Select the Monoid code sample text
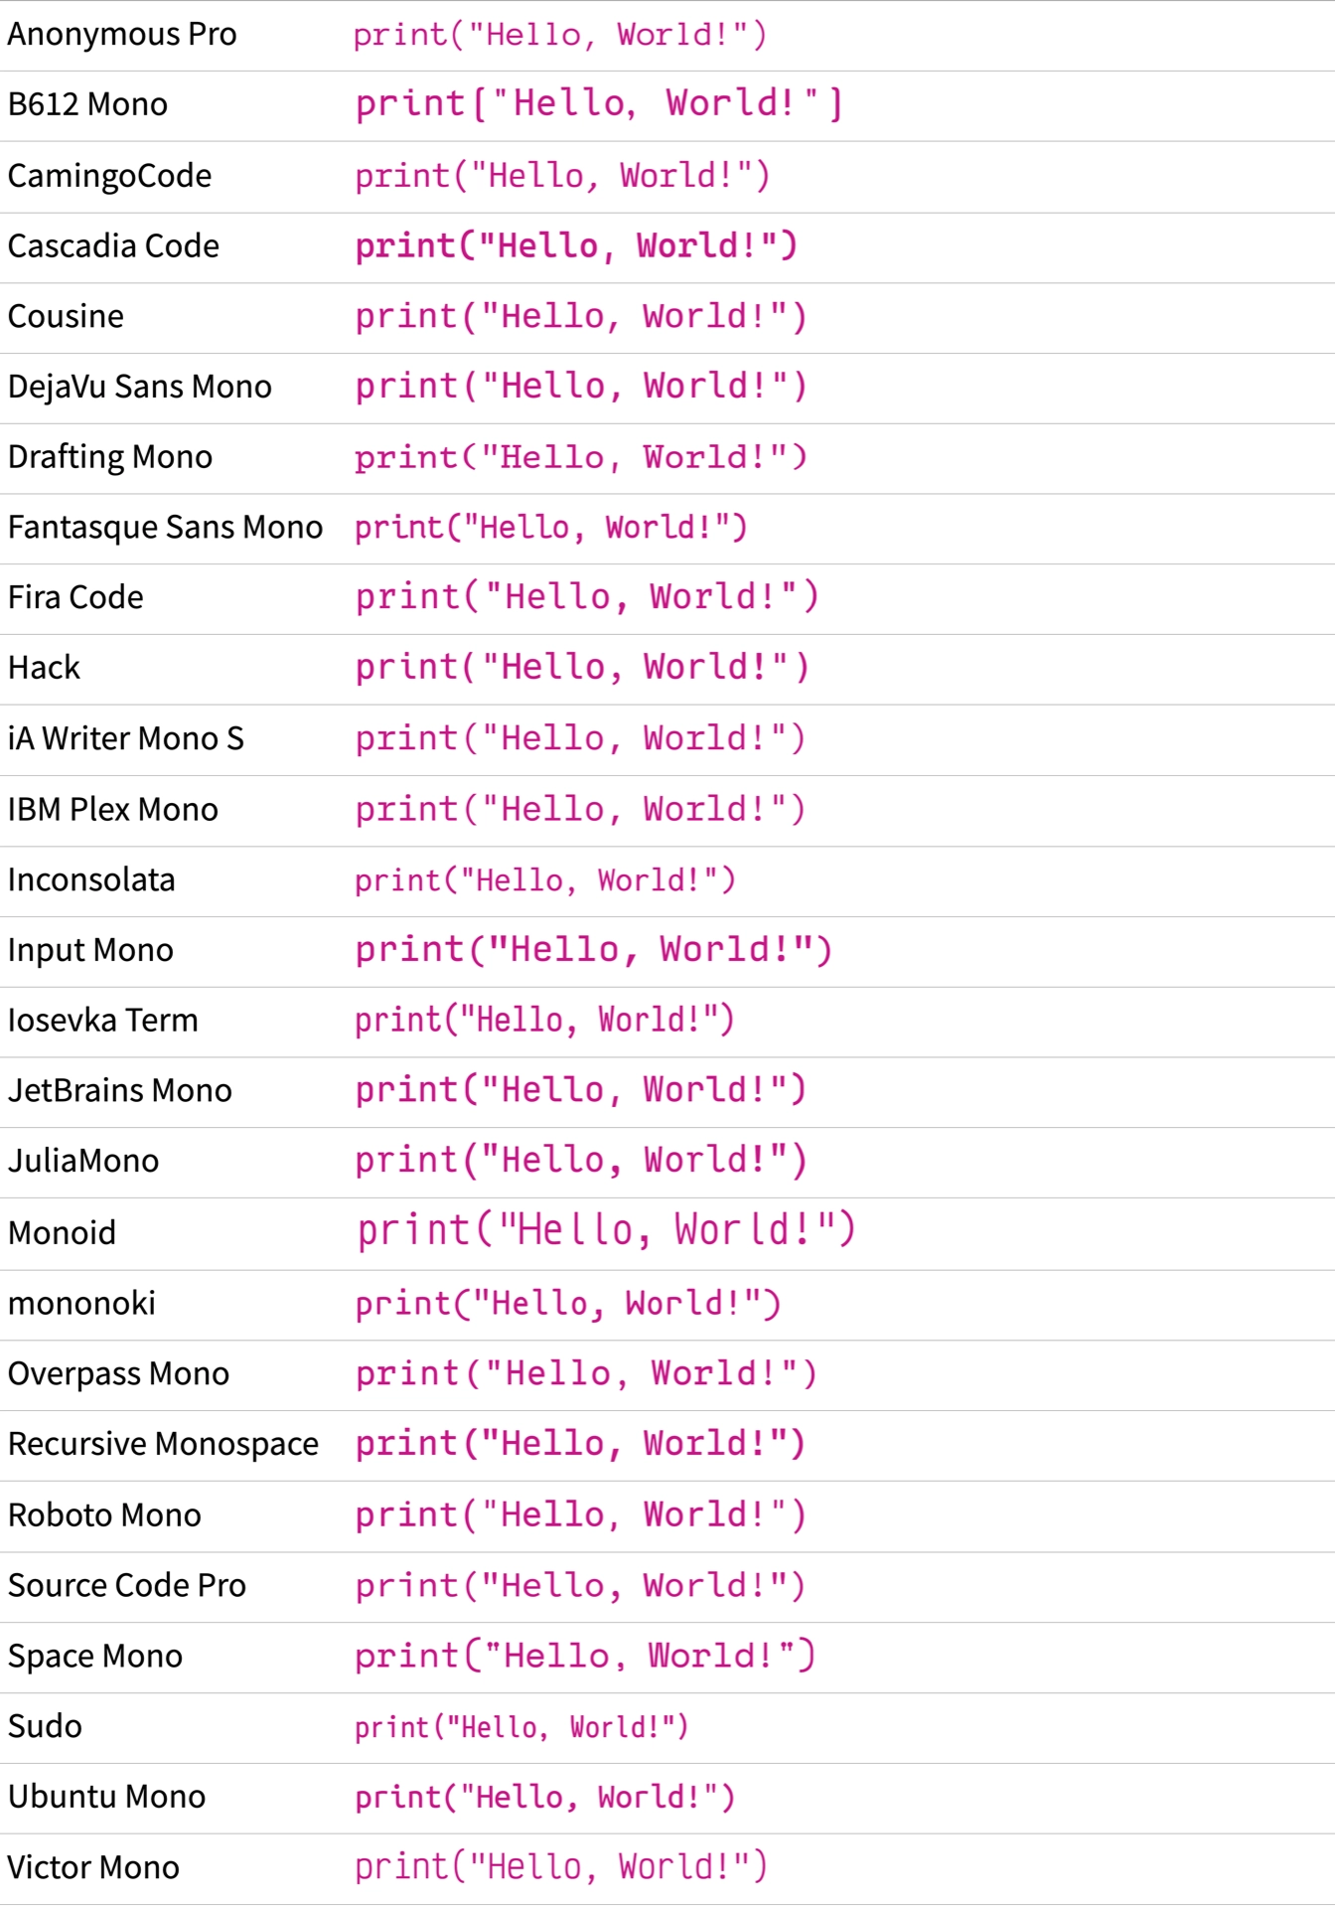This screenshot has width=1335, height=1908. click(606, 1231)
